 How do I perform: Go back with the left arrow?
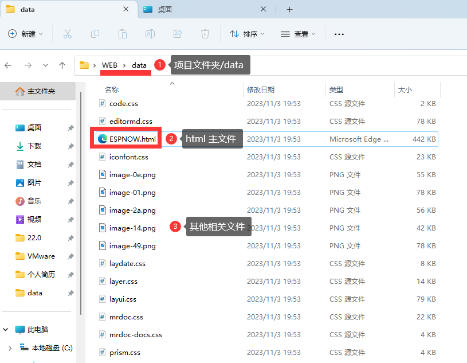(8, 65)
